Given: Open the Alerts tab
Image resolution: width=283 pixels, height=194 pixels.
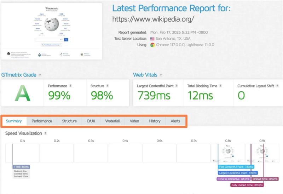Looking at the screenshot, I should [175, 121].
